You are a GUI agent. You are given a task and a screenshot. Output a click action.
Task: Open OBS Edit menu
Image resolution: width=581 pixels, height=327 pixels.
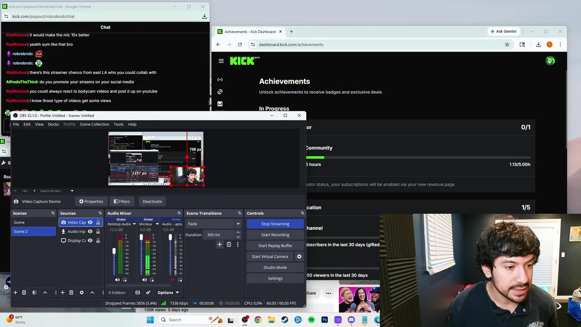click(27, 124)
